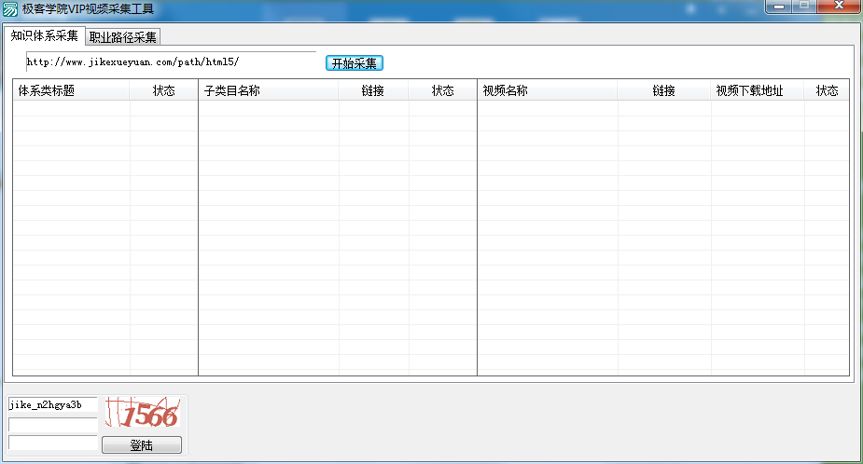Click the 视频名称 column header

pos(548,90)
